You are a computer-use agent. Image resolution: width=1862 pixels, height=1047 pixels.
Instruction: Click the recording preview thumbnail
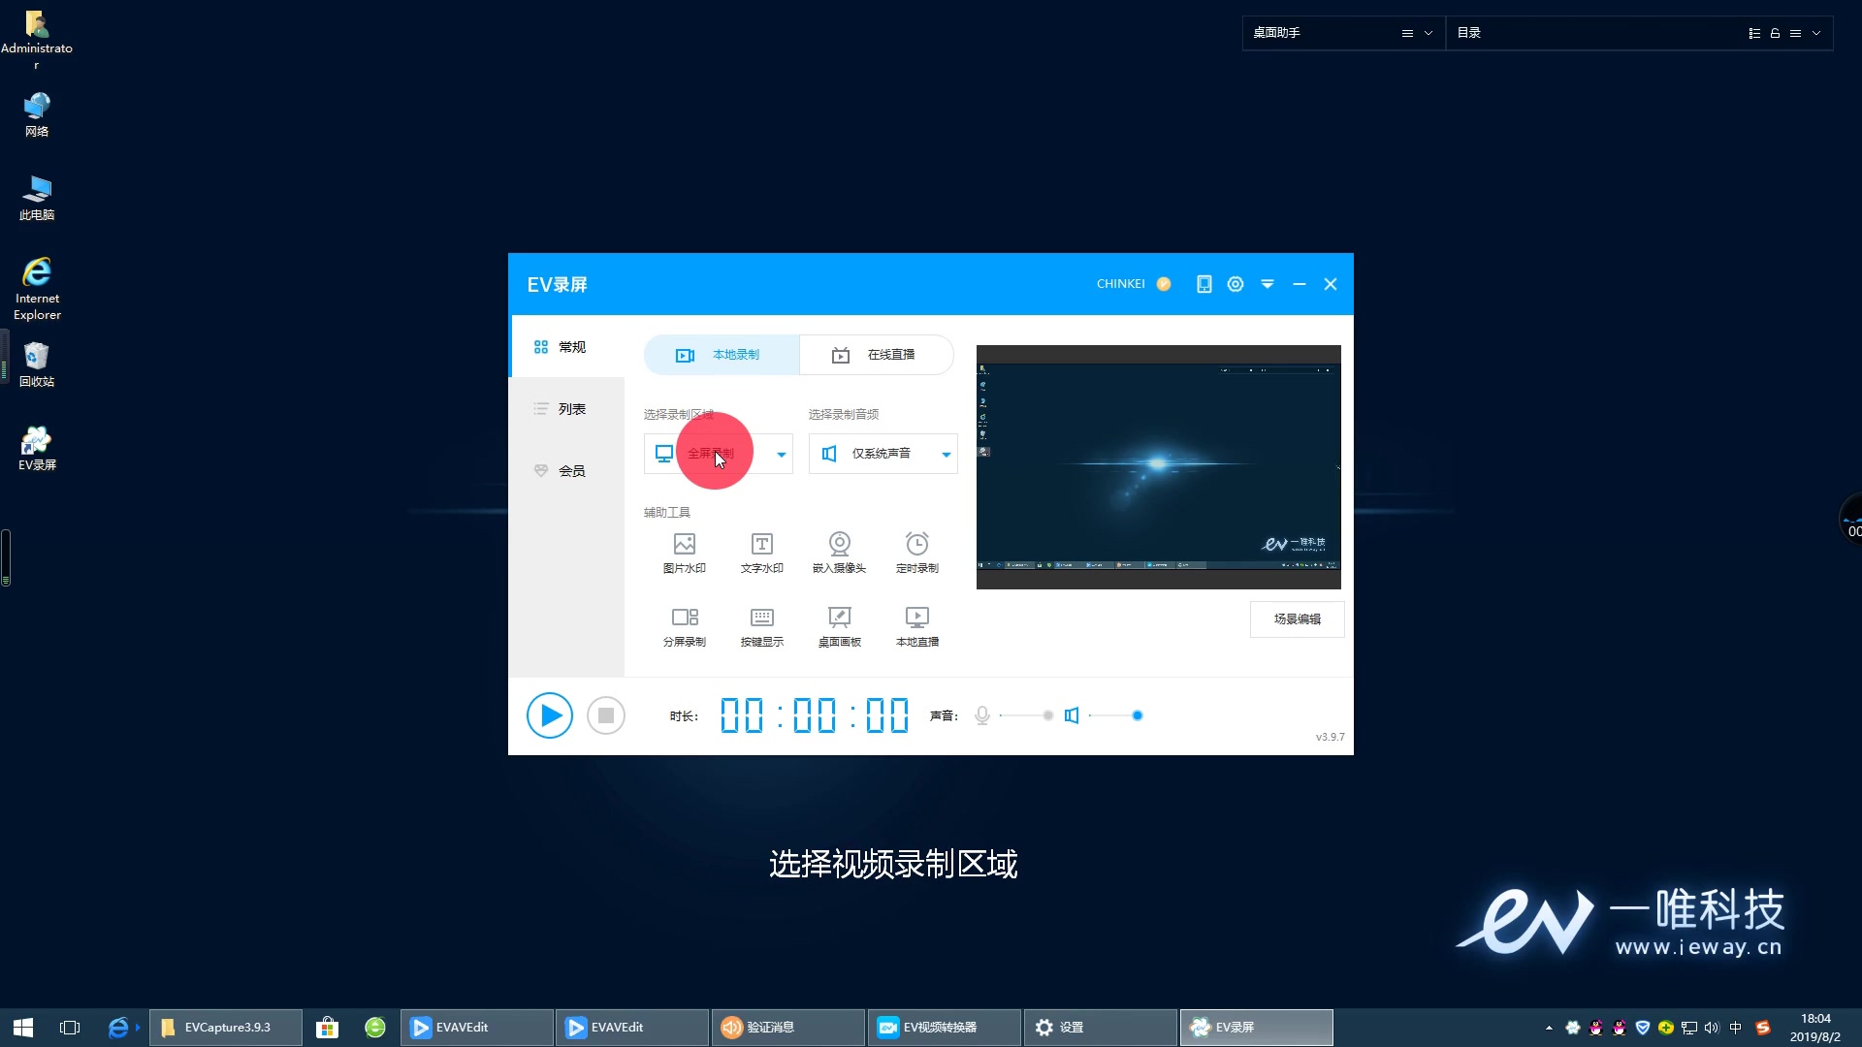1159,466
